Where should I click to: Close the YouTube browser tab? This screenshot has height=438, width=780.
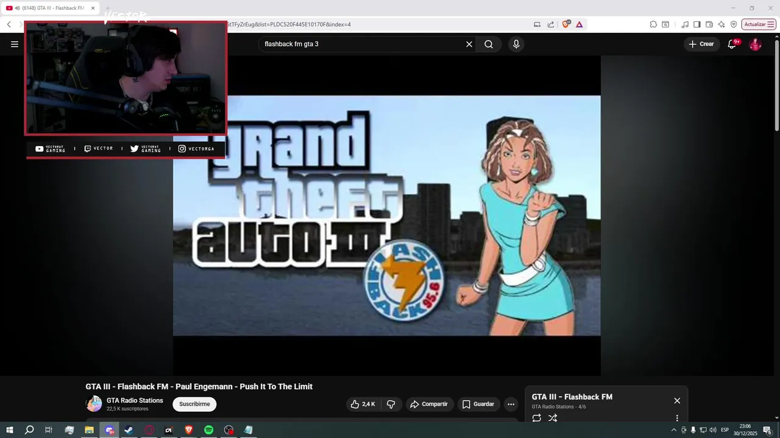click(x=93, y=9)
